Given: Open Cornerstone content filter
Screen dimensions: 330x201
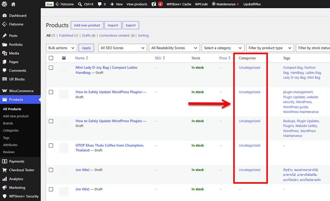Looking at the screenshot, I should tap(114, 36).
